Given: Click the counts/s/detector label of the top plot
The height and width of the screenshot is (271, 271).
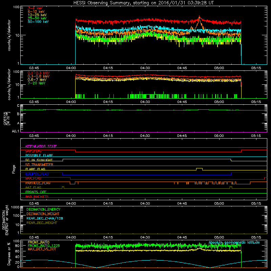Looking at the screenshot, I should [9, 35].
